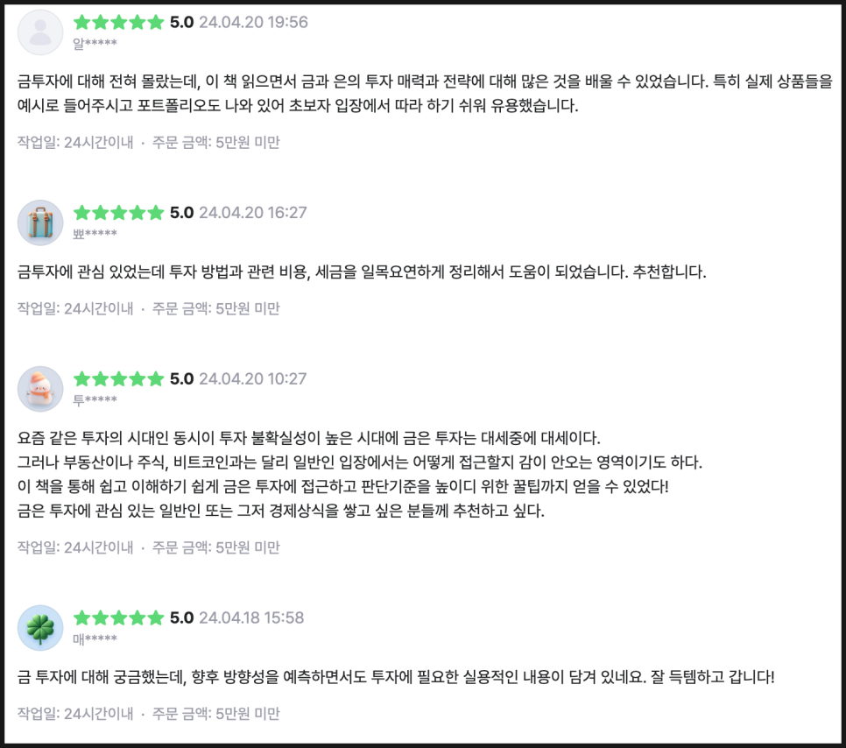Open reviewer 알***** username
The height and width of the screenshot is (748, 846).
[x=95, y=43]
